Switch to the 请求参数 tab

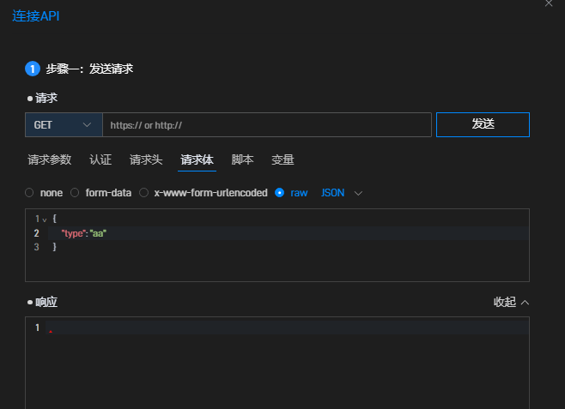pyautogui.click(x=50, y=159)
